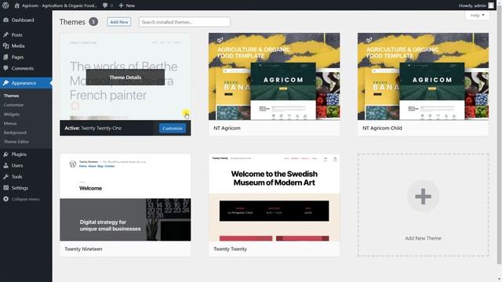
Task: Click the Collapse menu arrow icon
Action: coord(5,199)
